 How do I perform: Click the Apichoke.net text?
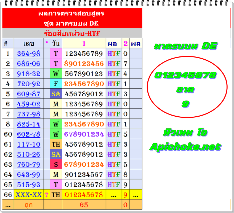tap(185, 147)
